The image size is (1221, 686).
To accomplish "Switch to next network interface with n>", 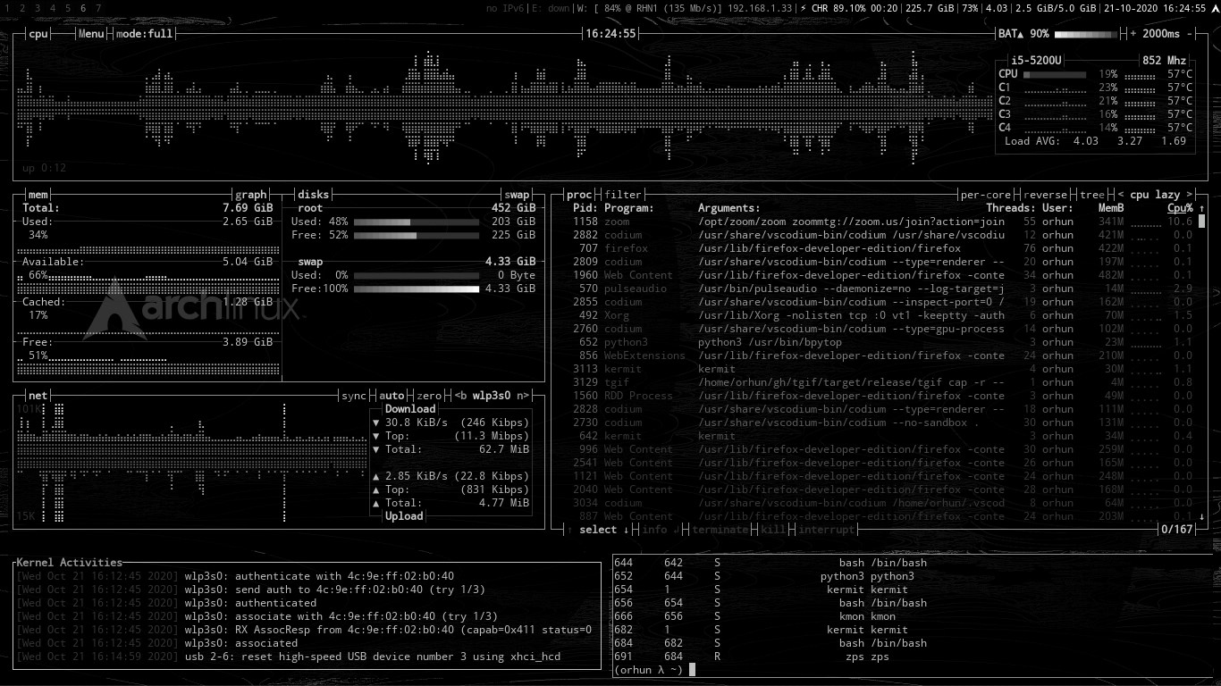I will (521, 396).
